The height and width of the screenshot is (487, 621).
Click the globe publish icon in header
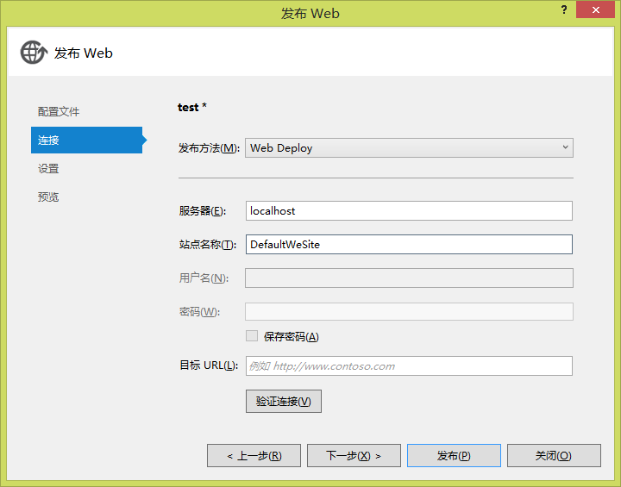(33, 53)
